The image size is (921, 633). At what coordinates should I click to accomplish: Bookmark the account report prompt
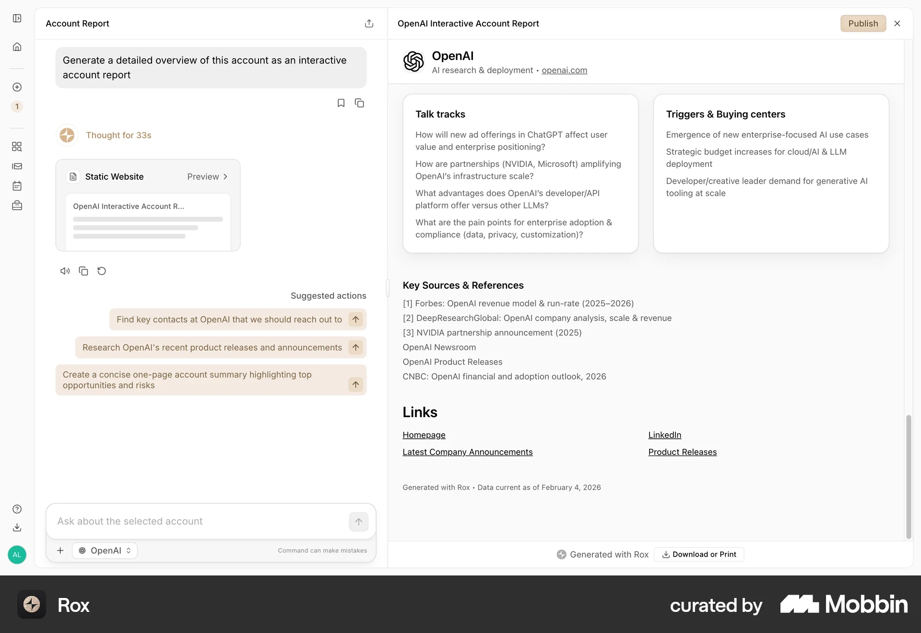[x=341, y=103]
